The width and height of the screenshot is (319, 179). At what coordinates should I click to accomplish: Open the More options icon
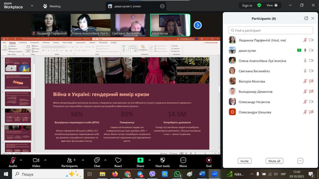[x=183, y=160]
